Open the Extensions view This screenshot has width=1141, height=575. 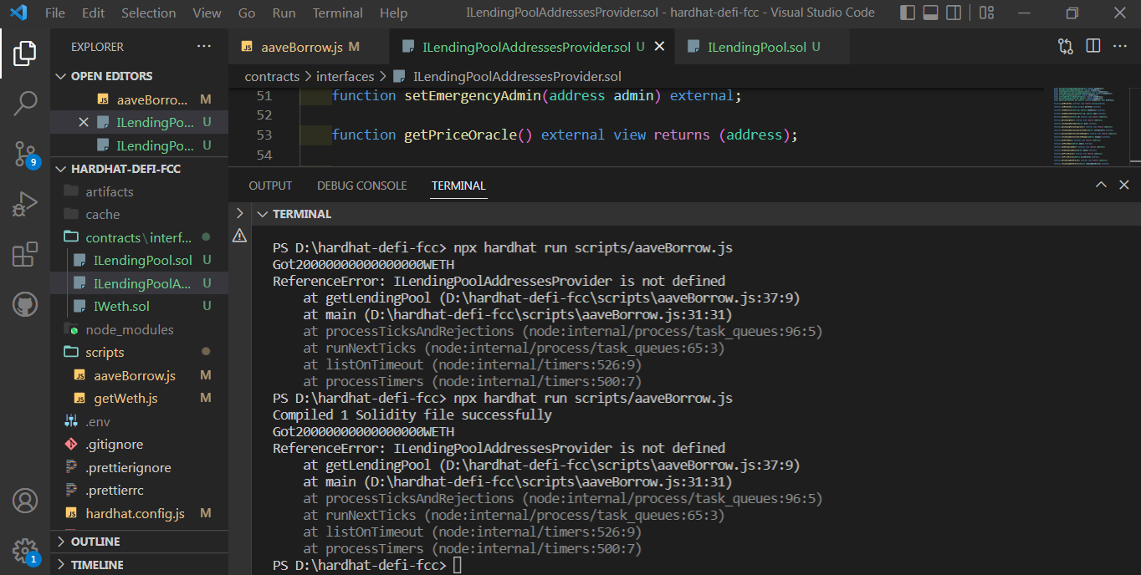(x=24, y=254)
